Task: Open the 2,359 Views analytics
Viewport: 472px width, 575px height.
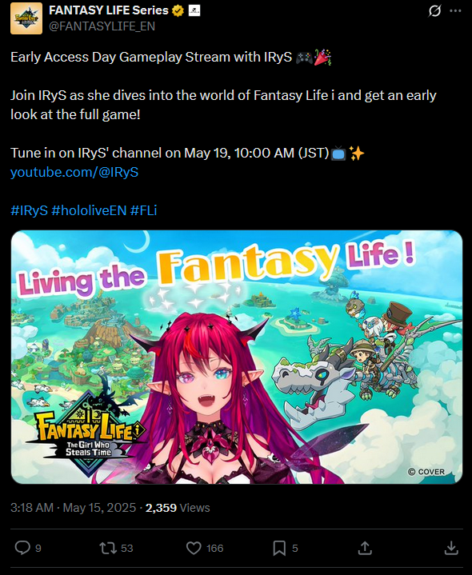Action: pos(178,508)
